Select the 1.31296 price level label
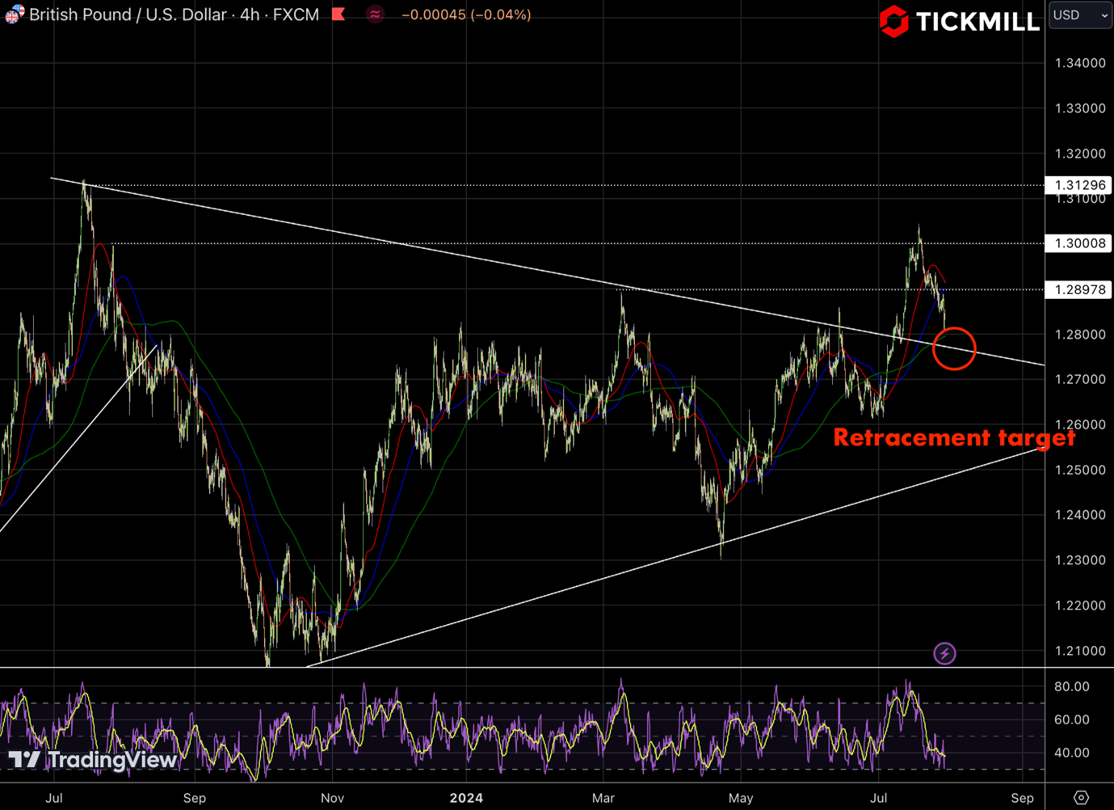 click(x=1079, y=185)
